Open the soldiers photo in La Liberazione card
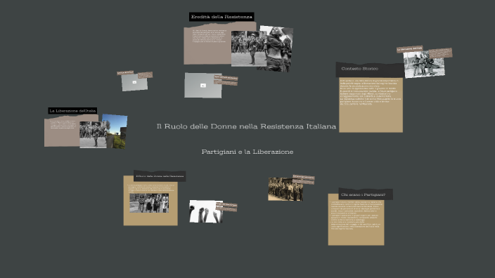The image size is (495, 278). tap(93, 135)
